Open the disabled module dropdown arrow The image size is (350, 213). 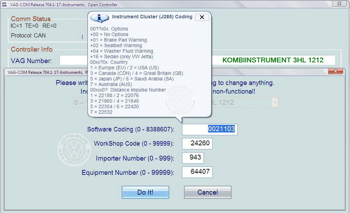coord(275,103)
